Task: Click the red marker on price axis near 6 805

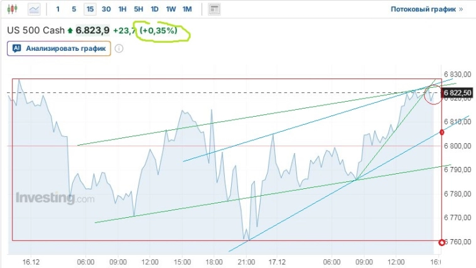Action: [442, 132]
